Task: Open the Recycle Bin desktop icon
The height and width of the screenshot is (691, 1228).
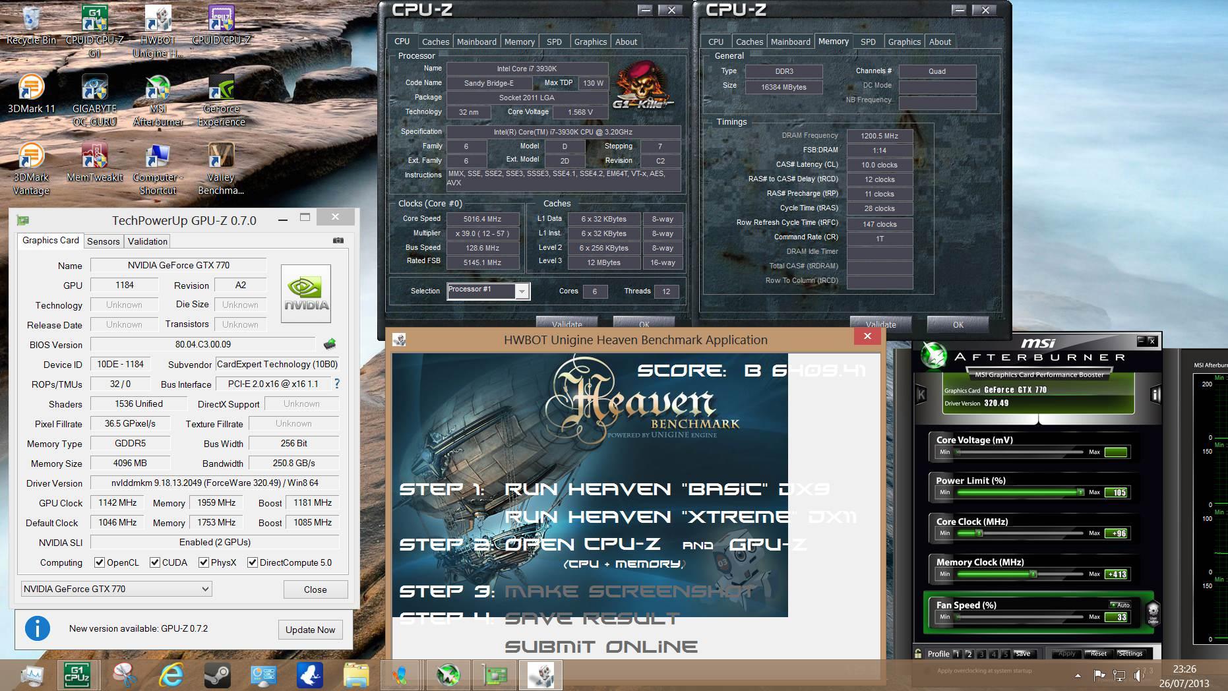Action: click(x=31, y=25)
